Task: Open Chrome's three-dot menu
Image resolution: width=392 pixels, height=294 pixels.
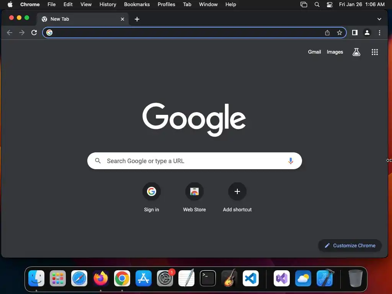Action: [379, 33]
